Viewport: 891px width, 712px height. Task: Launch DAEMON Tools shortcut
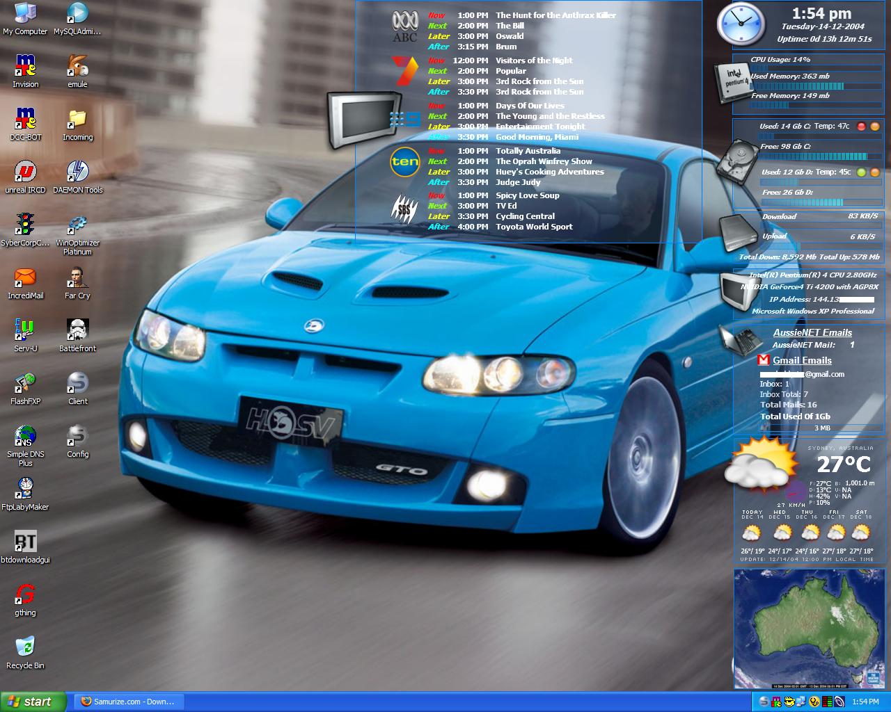(x=77, y=177)
